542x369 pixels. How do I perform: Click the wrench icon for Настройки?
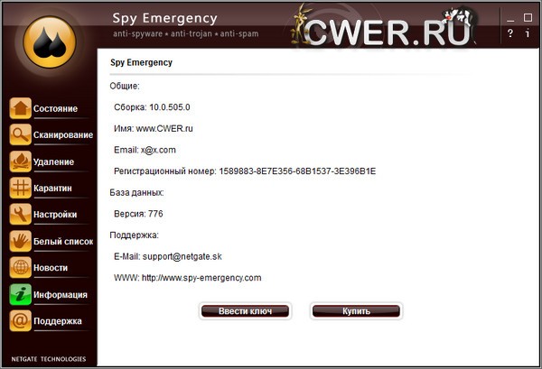[20, 215]
